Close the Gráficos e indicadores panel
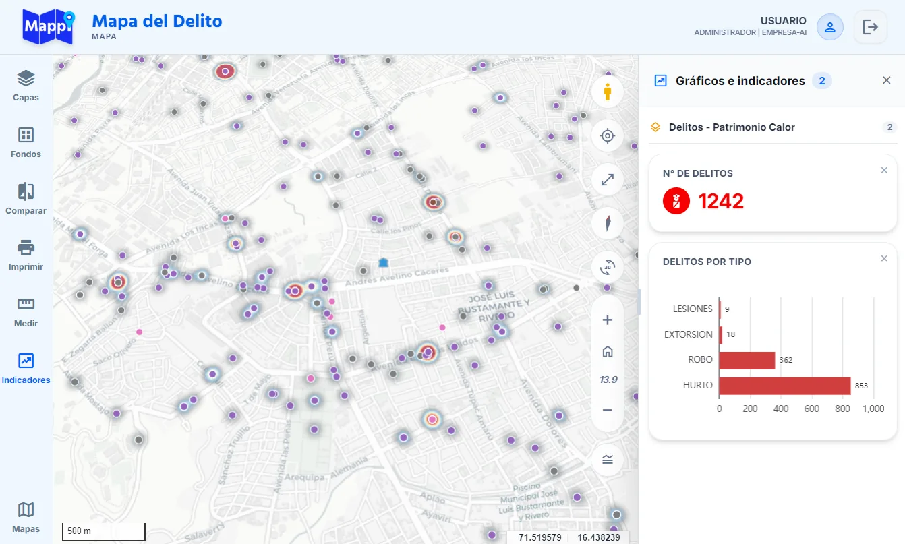 887,80
